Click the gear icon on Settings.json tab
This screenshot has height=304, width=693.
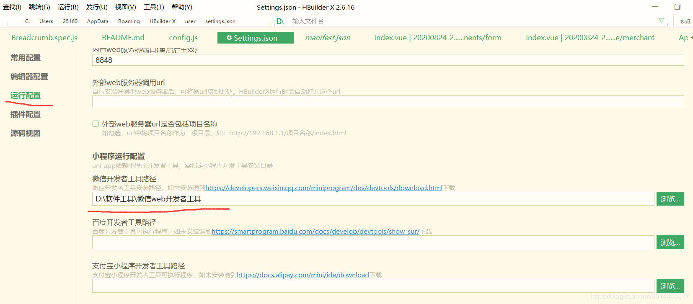coord(229,38)
